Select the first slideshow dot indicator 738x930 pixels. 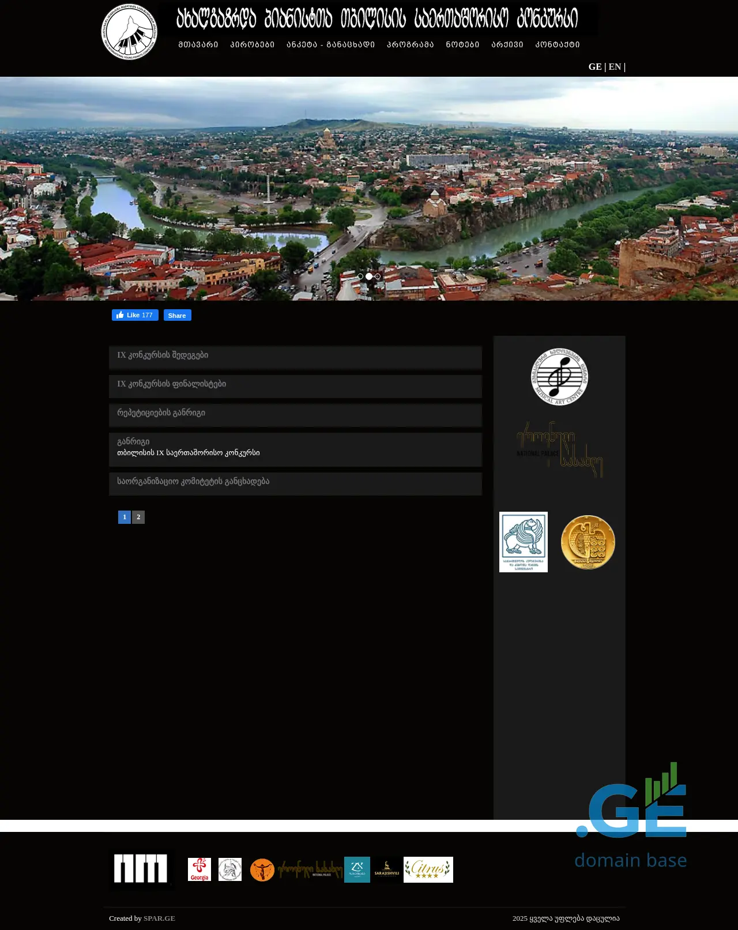pos(360,276)
